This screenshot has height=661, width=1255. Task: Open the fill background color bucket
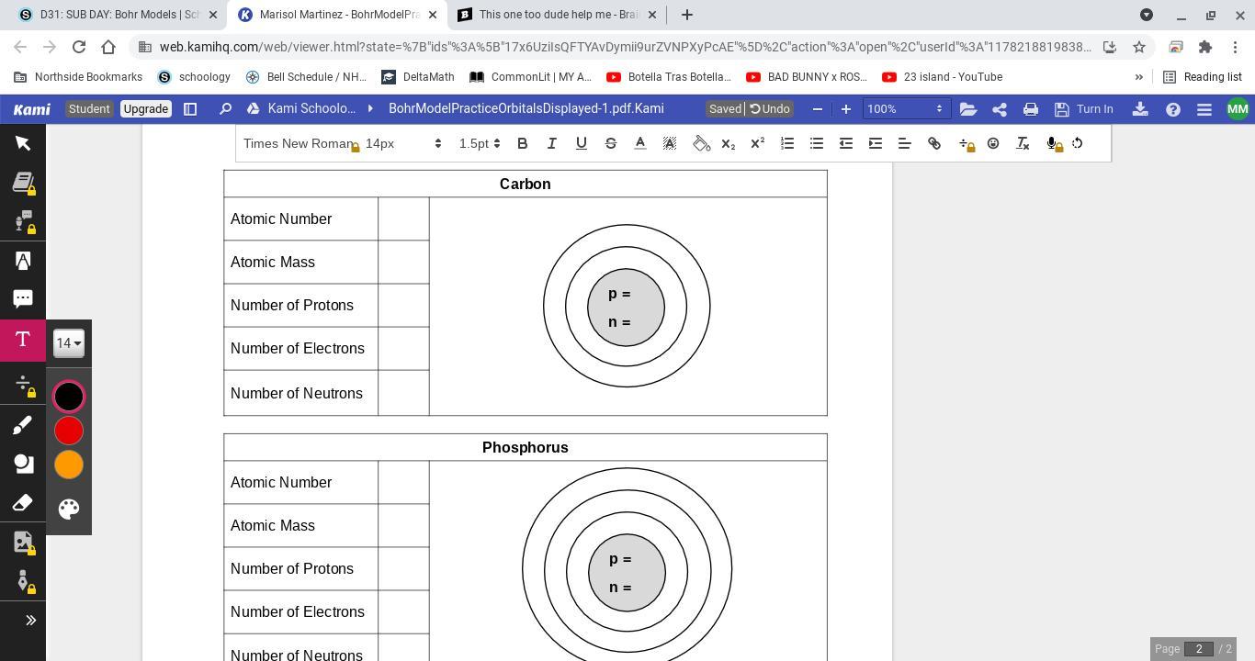[x=701, y=143]
